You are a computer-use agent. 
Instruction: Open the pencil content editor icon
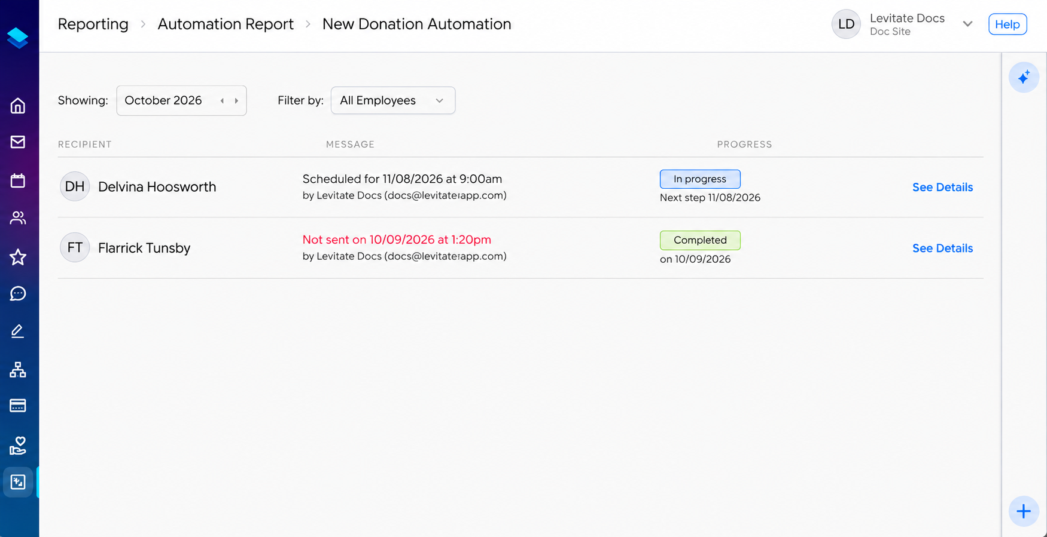[x=18, y=331]
